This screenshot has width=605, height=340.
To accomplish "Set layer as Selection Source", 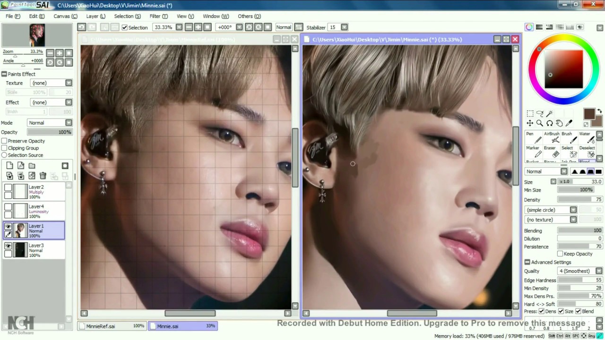I will [4, 155].
